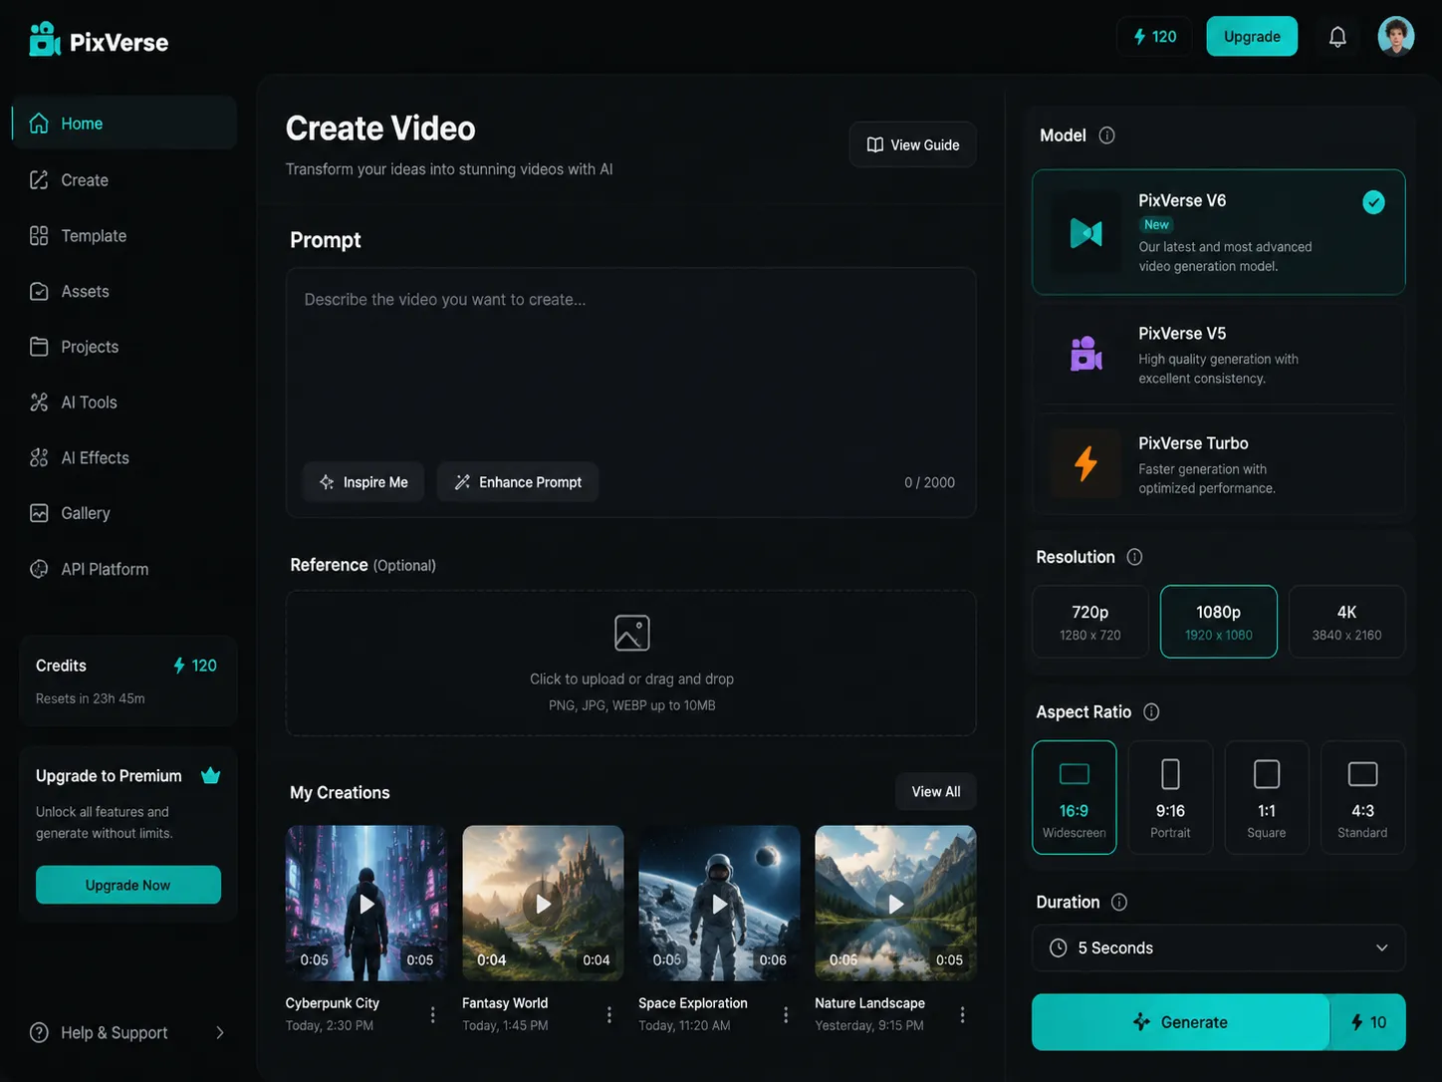Click the "Resets in 23h 45m" text
1442x1082 pixels.
pyautogui.click(x=91, y=698)
